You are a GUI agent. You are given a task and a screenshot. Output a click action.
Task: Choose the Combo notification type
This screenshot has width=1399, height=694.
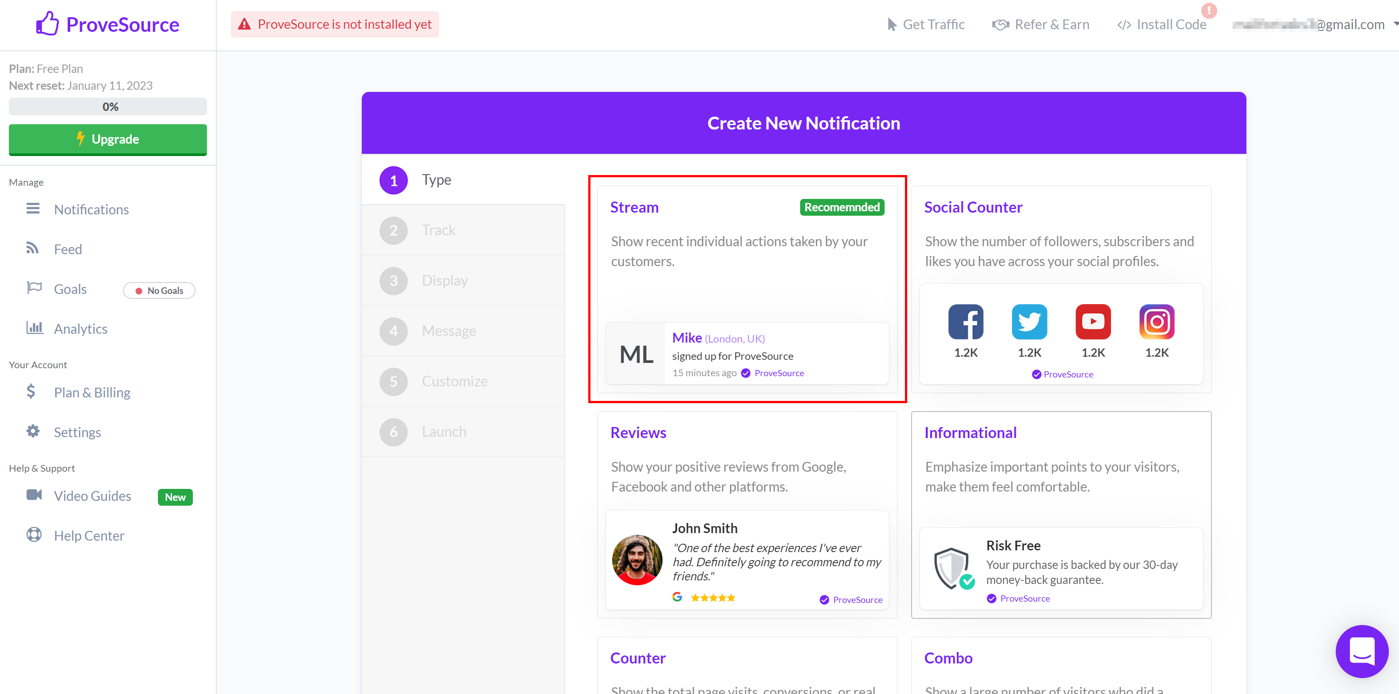[x=1061, y=665]
